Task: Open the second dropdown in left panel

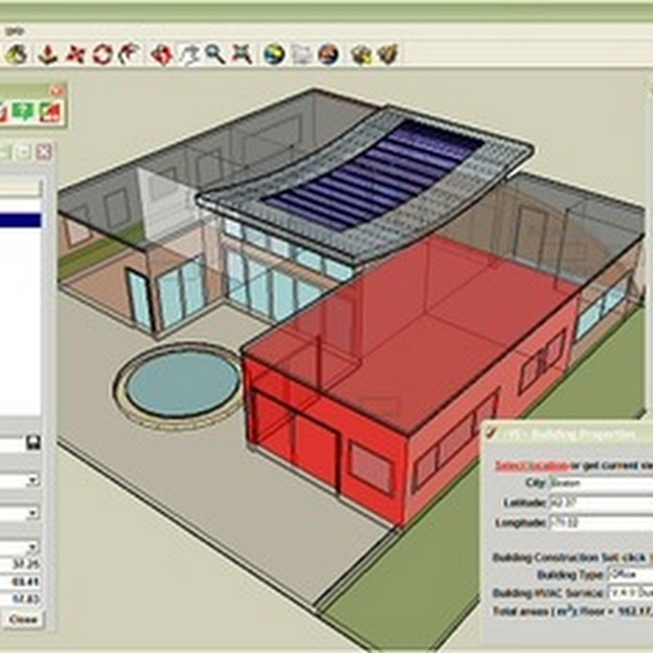Action: [33, 513]
